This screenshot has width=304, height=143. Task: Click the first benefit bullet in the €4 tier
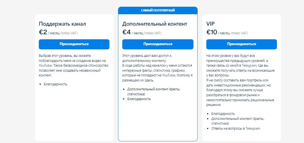(154, 91)
